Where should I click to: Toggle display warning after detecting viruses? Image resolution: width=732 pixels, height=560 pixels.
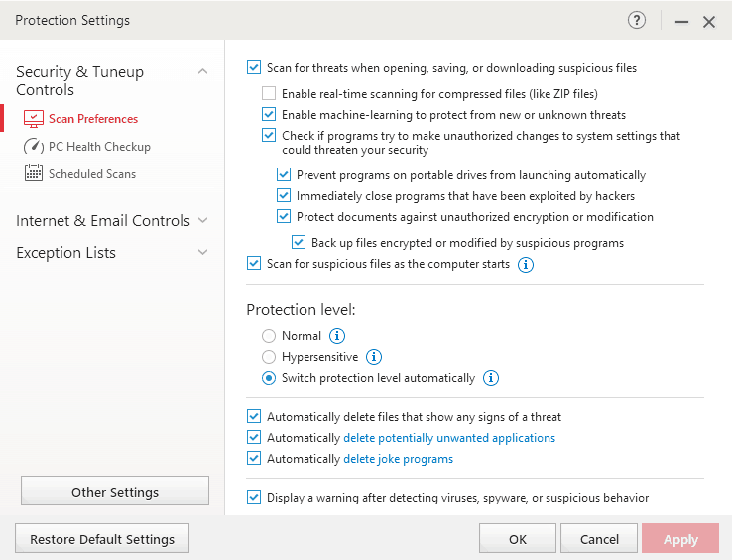(x=254, y=497)
